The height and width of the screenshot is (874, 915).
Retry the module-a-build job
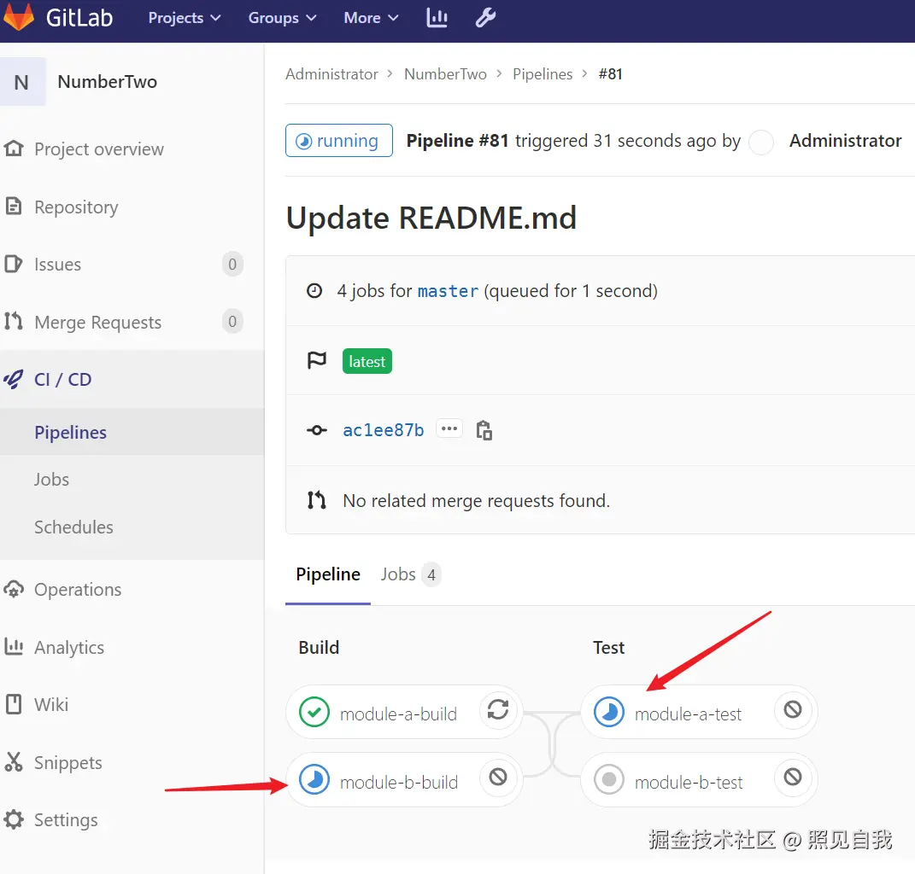click(498, 709)
